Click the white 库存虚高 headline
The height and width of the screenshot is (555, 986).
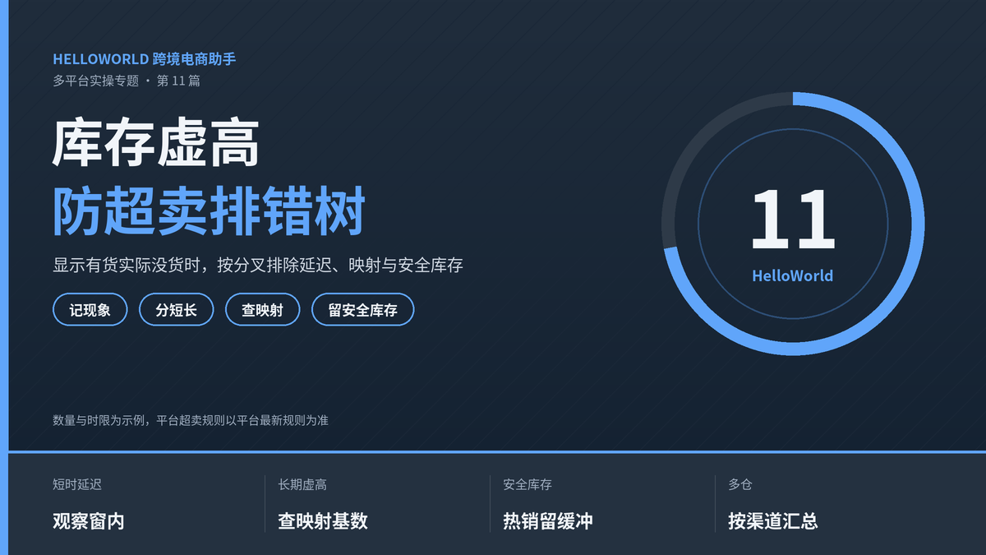pos(156,145)
